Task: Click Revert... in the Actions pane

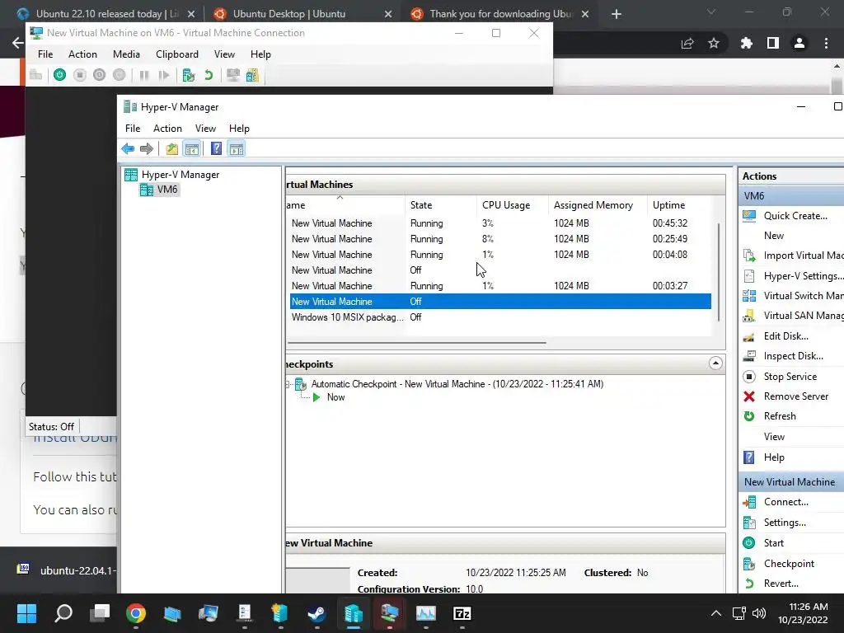Action: (x=781, y=584)
